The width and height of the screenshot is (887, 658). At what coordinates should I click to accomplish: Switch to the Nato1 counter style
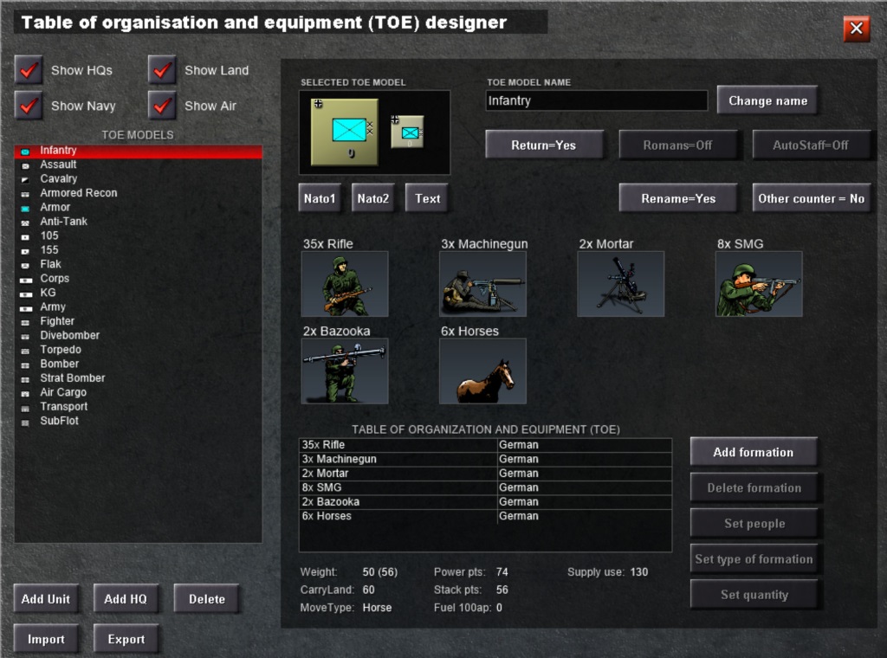320,198
